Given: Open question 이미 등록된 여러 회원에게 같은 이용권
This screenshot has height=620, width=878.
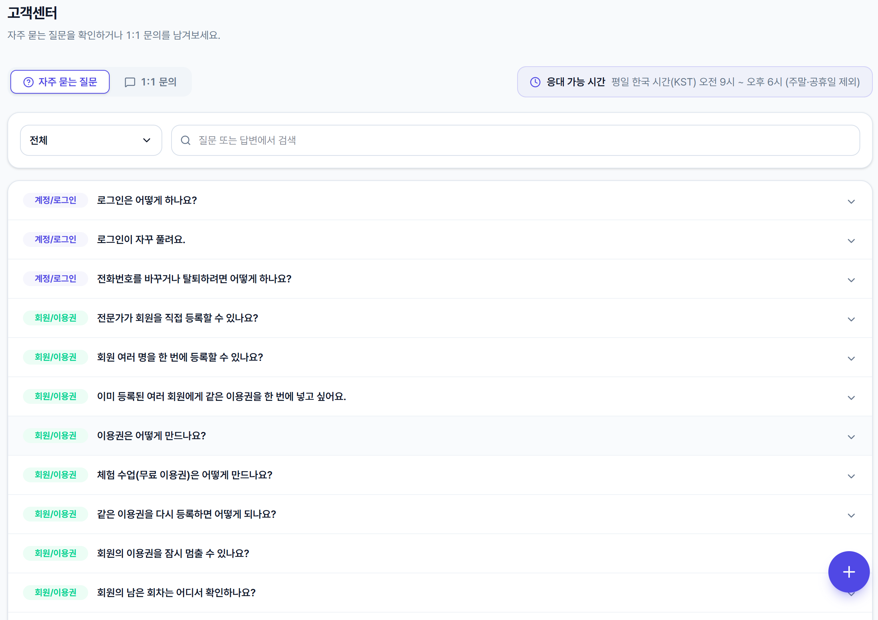Looking at the screenshot, I should click(440, 396).
